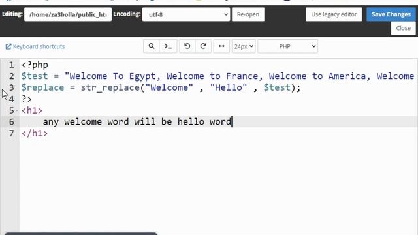
Task: Open the go-to-line terminal icon
Action: (169, 46)
